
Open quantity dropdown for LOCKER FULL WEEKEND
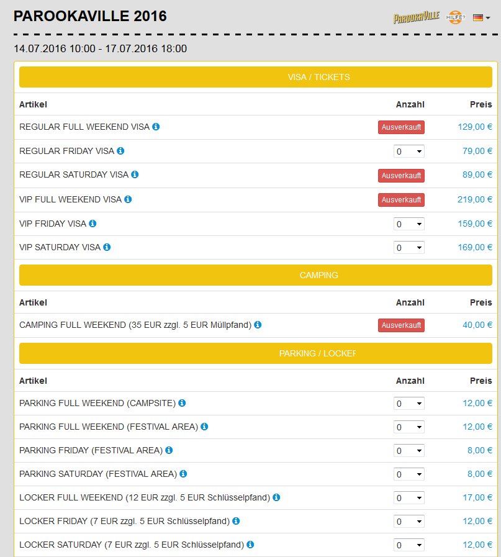[x=409, y=498]
